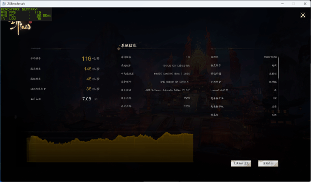Click the 重新检测 retest button
The height and width of the screenshot is (182, 311).
268,163
